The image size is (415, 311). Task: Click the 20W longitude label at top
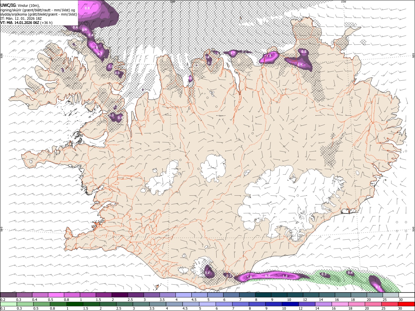(172, 2)
